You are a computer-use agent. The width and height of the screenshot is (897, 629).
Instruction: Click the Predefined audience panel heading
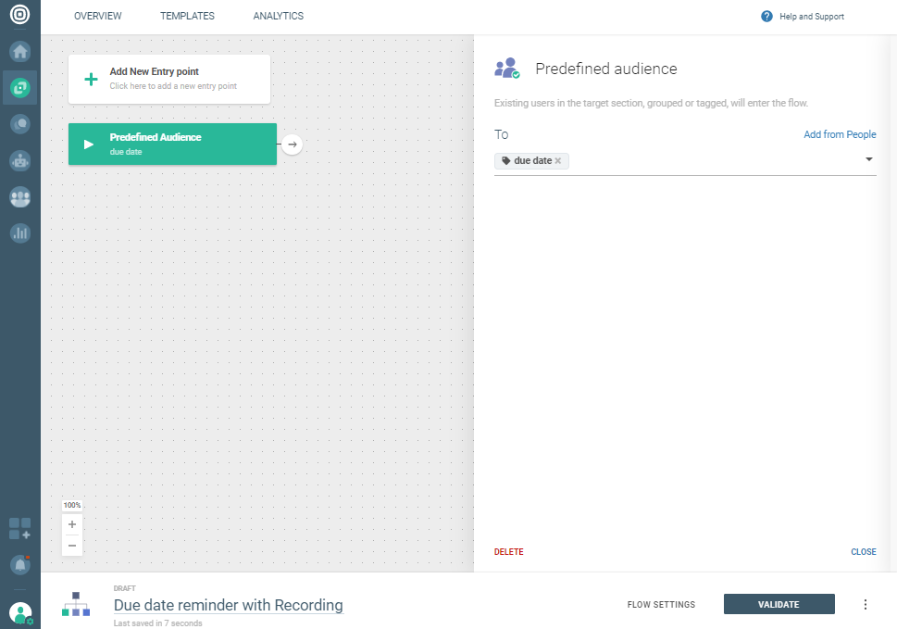[605, 69]
